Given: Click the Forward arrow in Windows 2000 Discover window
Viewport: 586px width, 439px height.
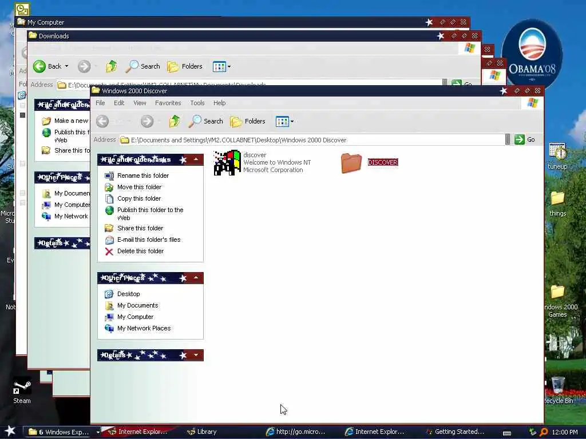Looking at the screenshot, I should coord(147,121).
